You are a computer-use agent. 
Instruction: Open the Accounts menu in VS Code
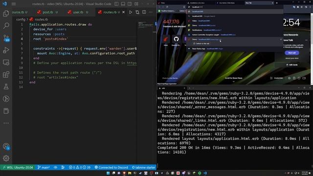click(6, 147)
